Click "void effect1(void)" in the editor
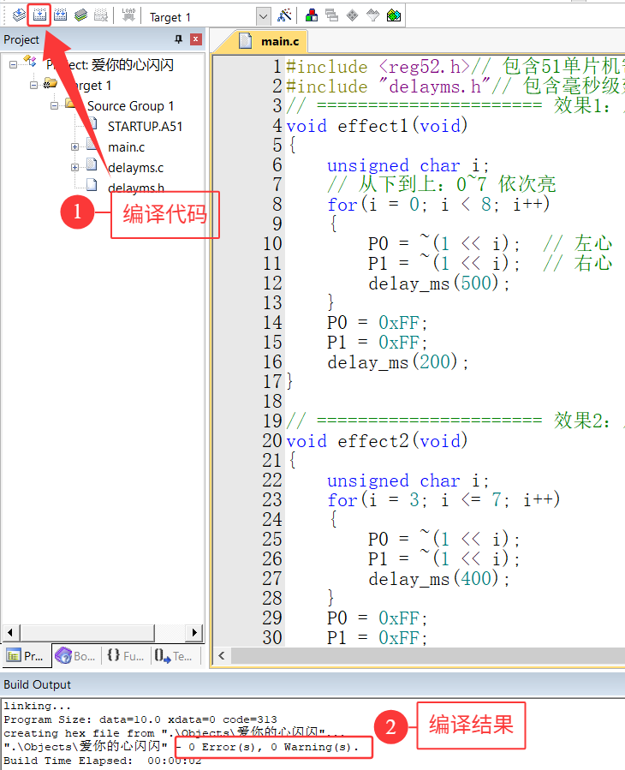Viewport: 625px width, 770px height. pyautogui.click(x=377, y=126)
